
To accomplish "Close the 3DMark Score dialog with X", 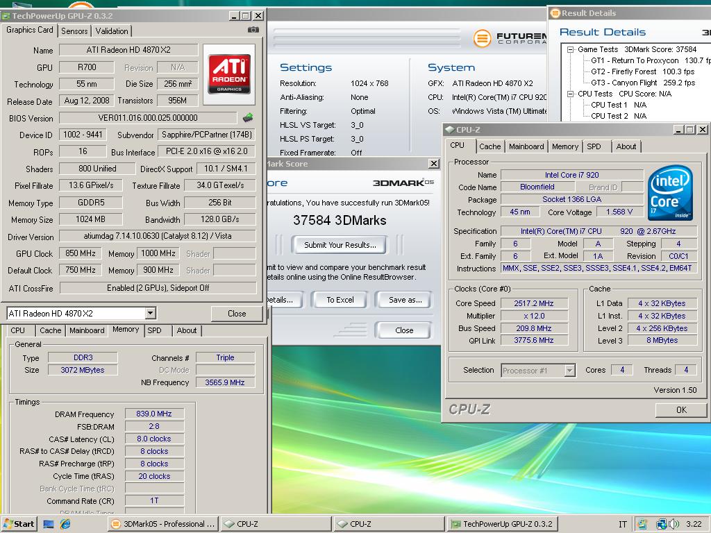I will tap(434, 164).
